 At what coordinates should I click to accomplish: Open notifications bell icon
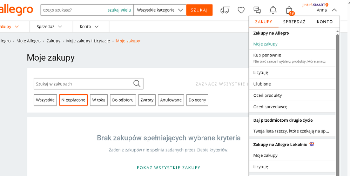click(x=273, y=10)
